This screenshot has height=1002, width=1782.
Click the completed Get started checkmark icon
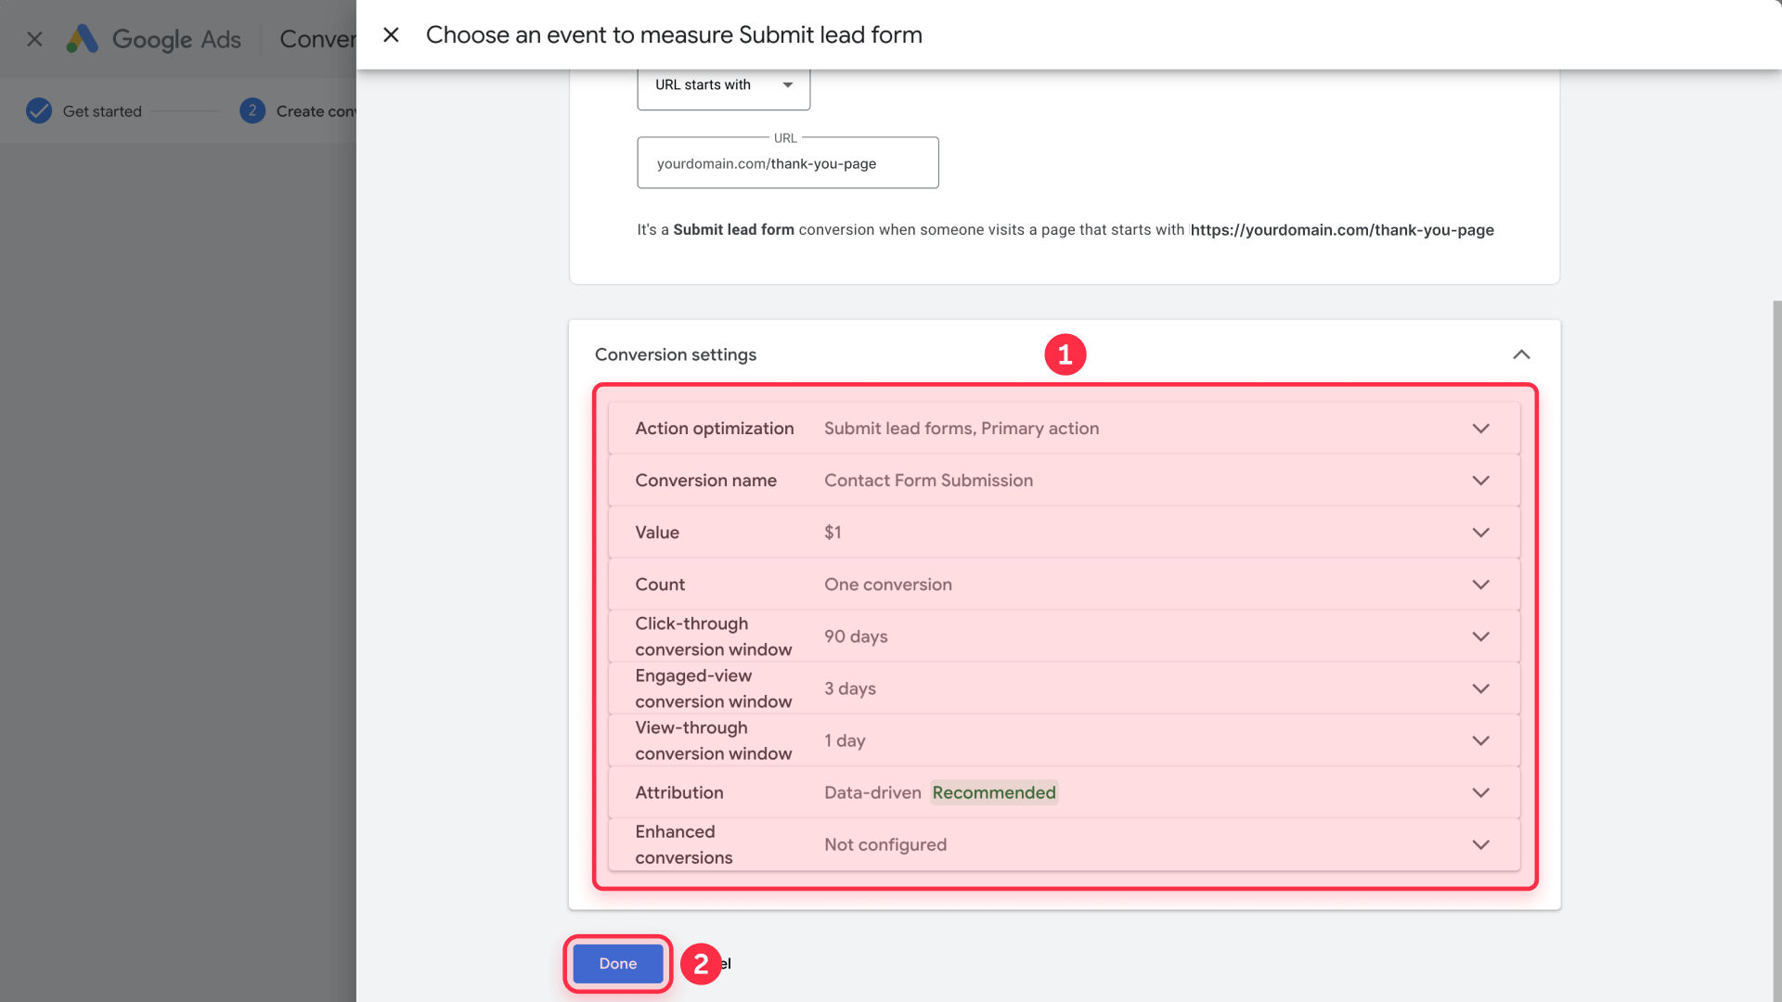[x=38, y=110]
